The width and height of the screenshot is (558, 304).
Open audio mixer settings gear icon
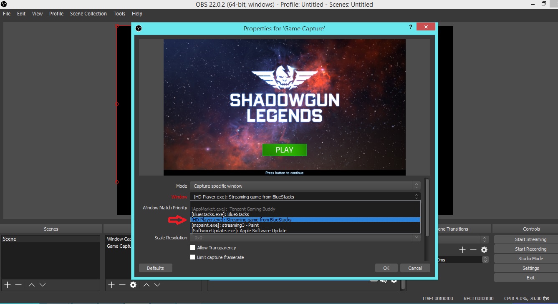point(394,281)
